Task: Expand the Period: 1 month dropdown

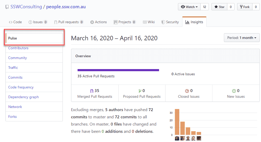Action: (x=242, y=38)
